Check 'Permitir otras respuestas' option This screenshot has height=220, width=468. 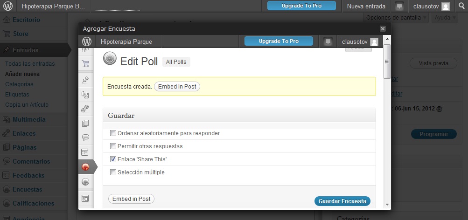click(x=113, y=146)
